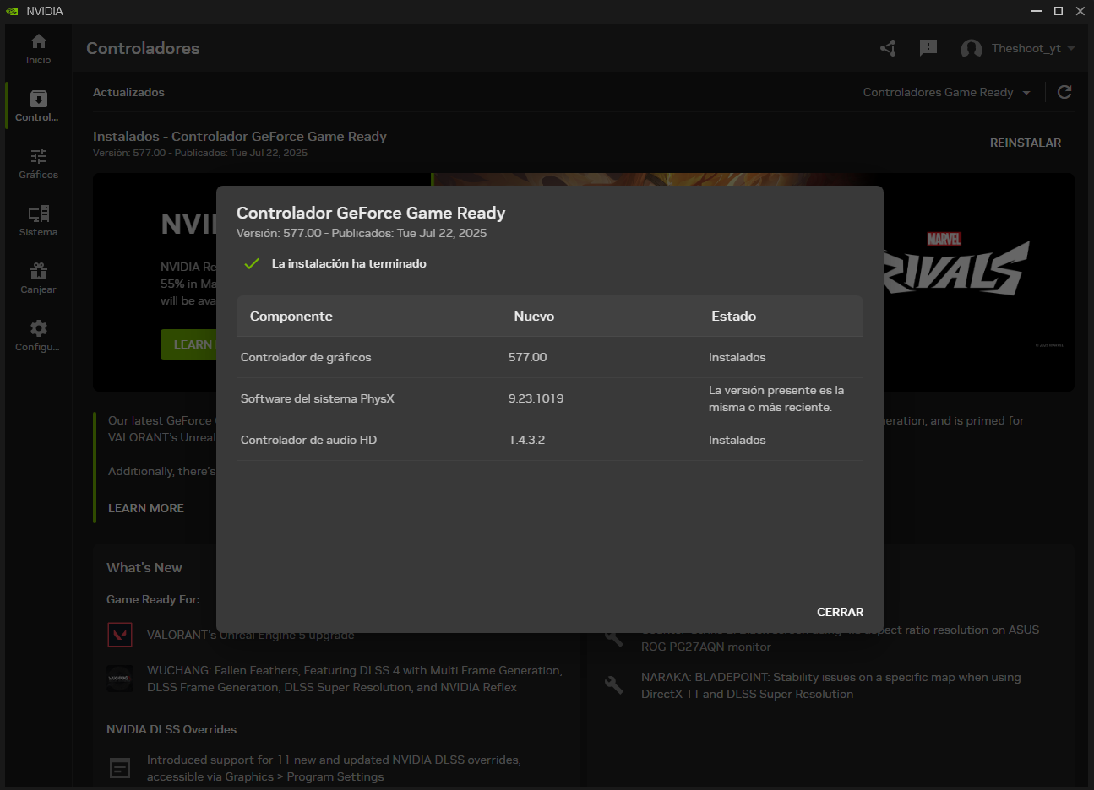Click version value 1.4.3.2

[x=526, y=440]
